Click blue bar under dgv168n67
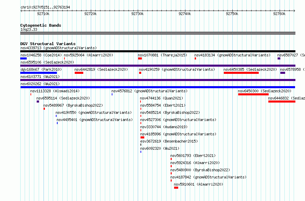 click(x=38, y=73)
